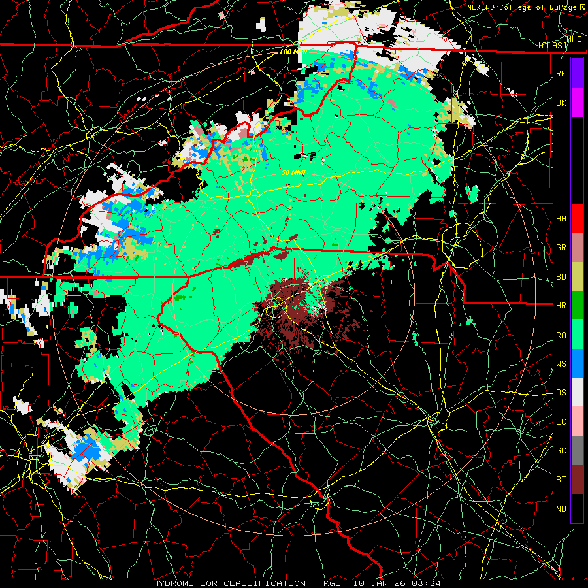The height and width of the screenshot is (588, 588).
Task: Click the 50 NMI range ring label
Action: point(293,172)
